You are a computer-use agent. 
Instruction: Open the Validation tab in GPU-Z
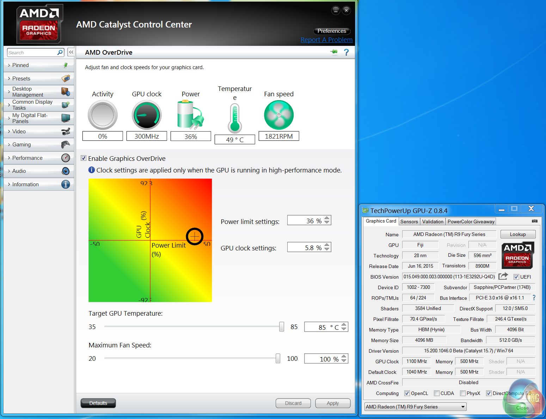[x=432, y=221]
